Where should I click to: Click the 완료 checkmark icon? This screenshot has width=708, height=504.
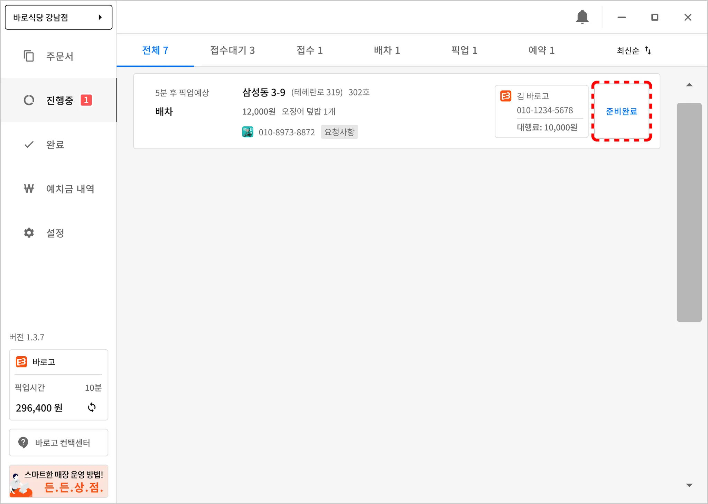(x=29, y=145)
